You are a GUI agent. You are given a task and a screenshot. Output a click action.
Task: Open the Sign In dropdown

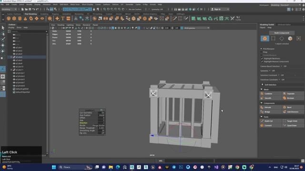tap(220, 9)
